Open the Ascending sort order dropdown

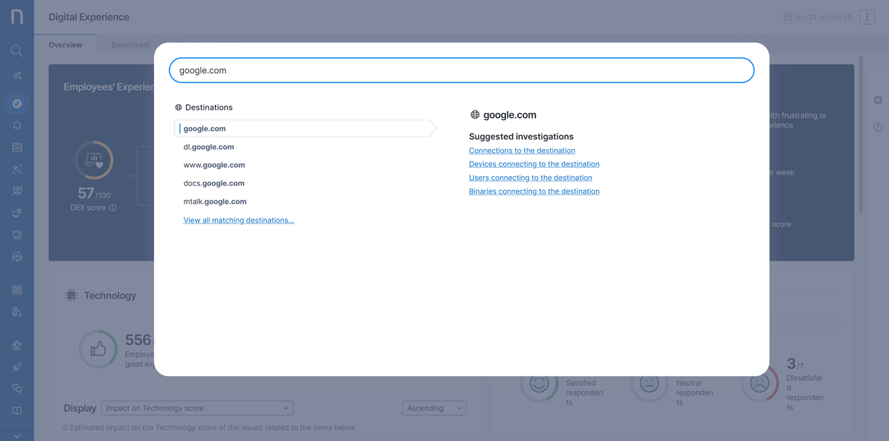(x=434, y=408)
